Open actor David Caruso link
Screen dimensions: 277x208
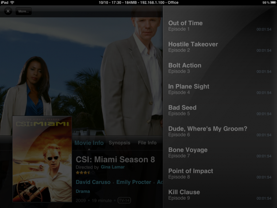tap(93, 182)
